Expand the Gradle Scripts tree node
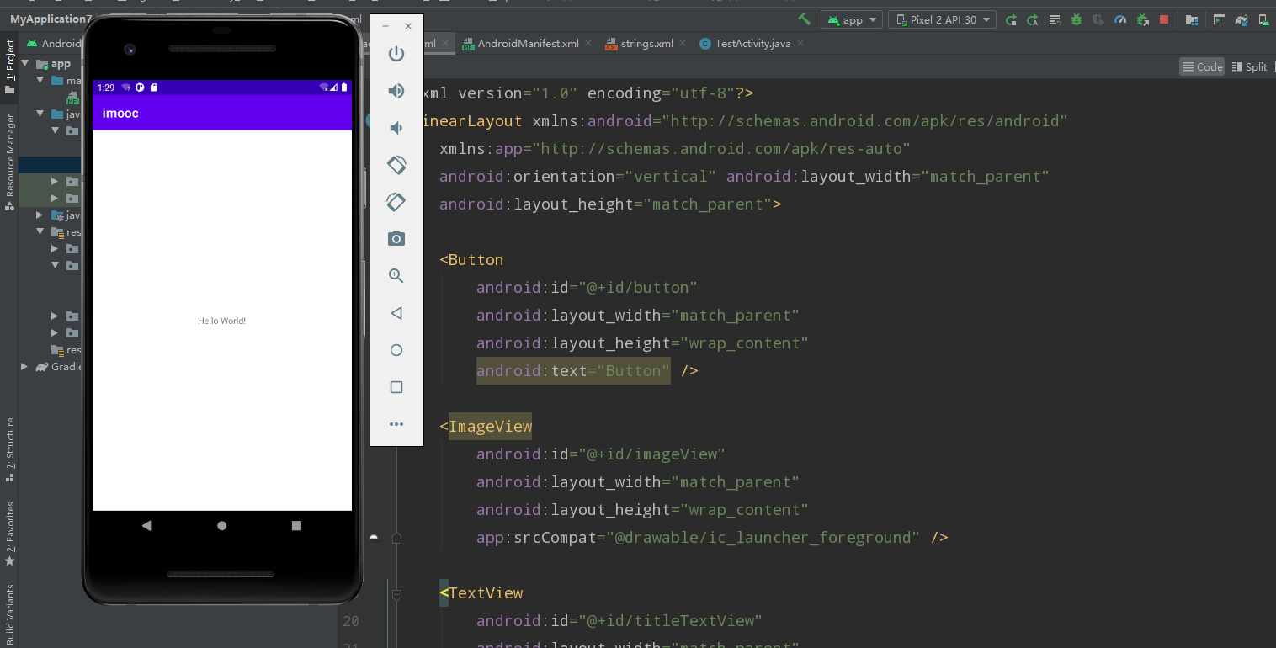Viewport: 1276px width, 648px height. (x=24, y=367)
